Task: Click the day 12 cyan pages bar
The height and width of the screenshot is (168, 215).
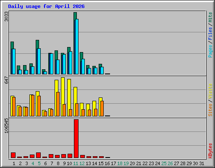Action: click(x=83, y=67)
